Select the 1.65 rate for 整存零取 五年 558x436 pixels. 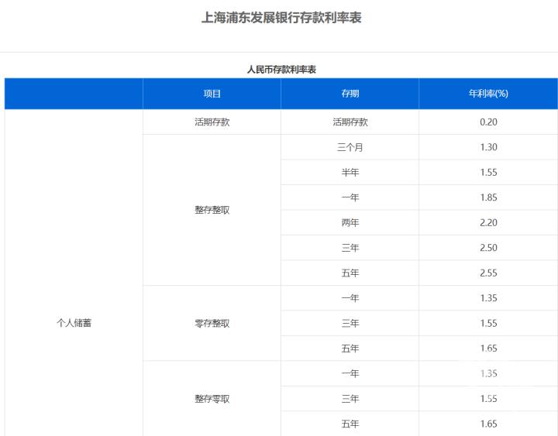click(488, 424)
